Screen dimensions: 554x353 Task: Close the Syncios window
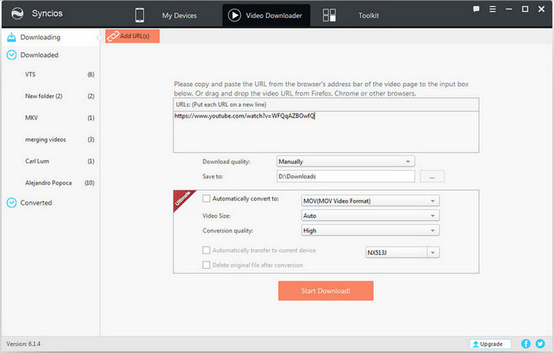(541, 9)
